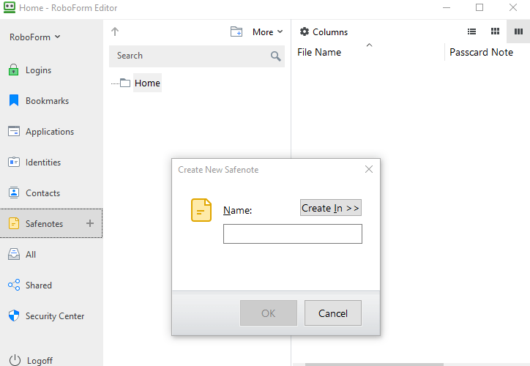Expand the More dropdown
530x366 pixels.
tap(267, 32)
